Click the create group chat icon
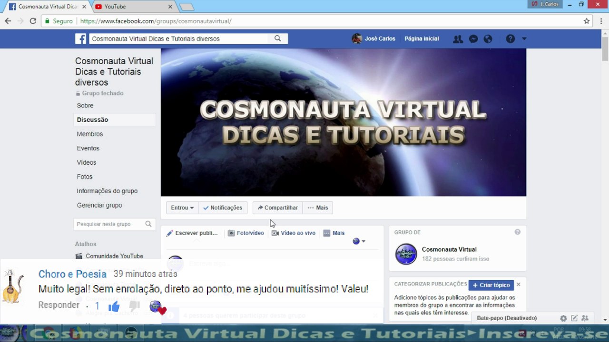This screenshot has height=342, width=609. coord(585,318)
